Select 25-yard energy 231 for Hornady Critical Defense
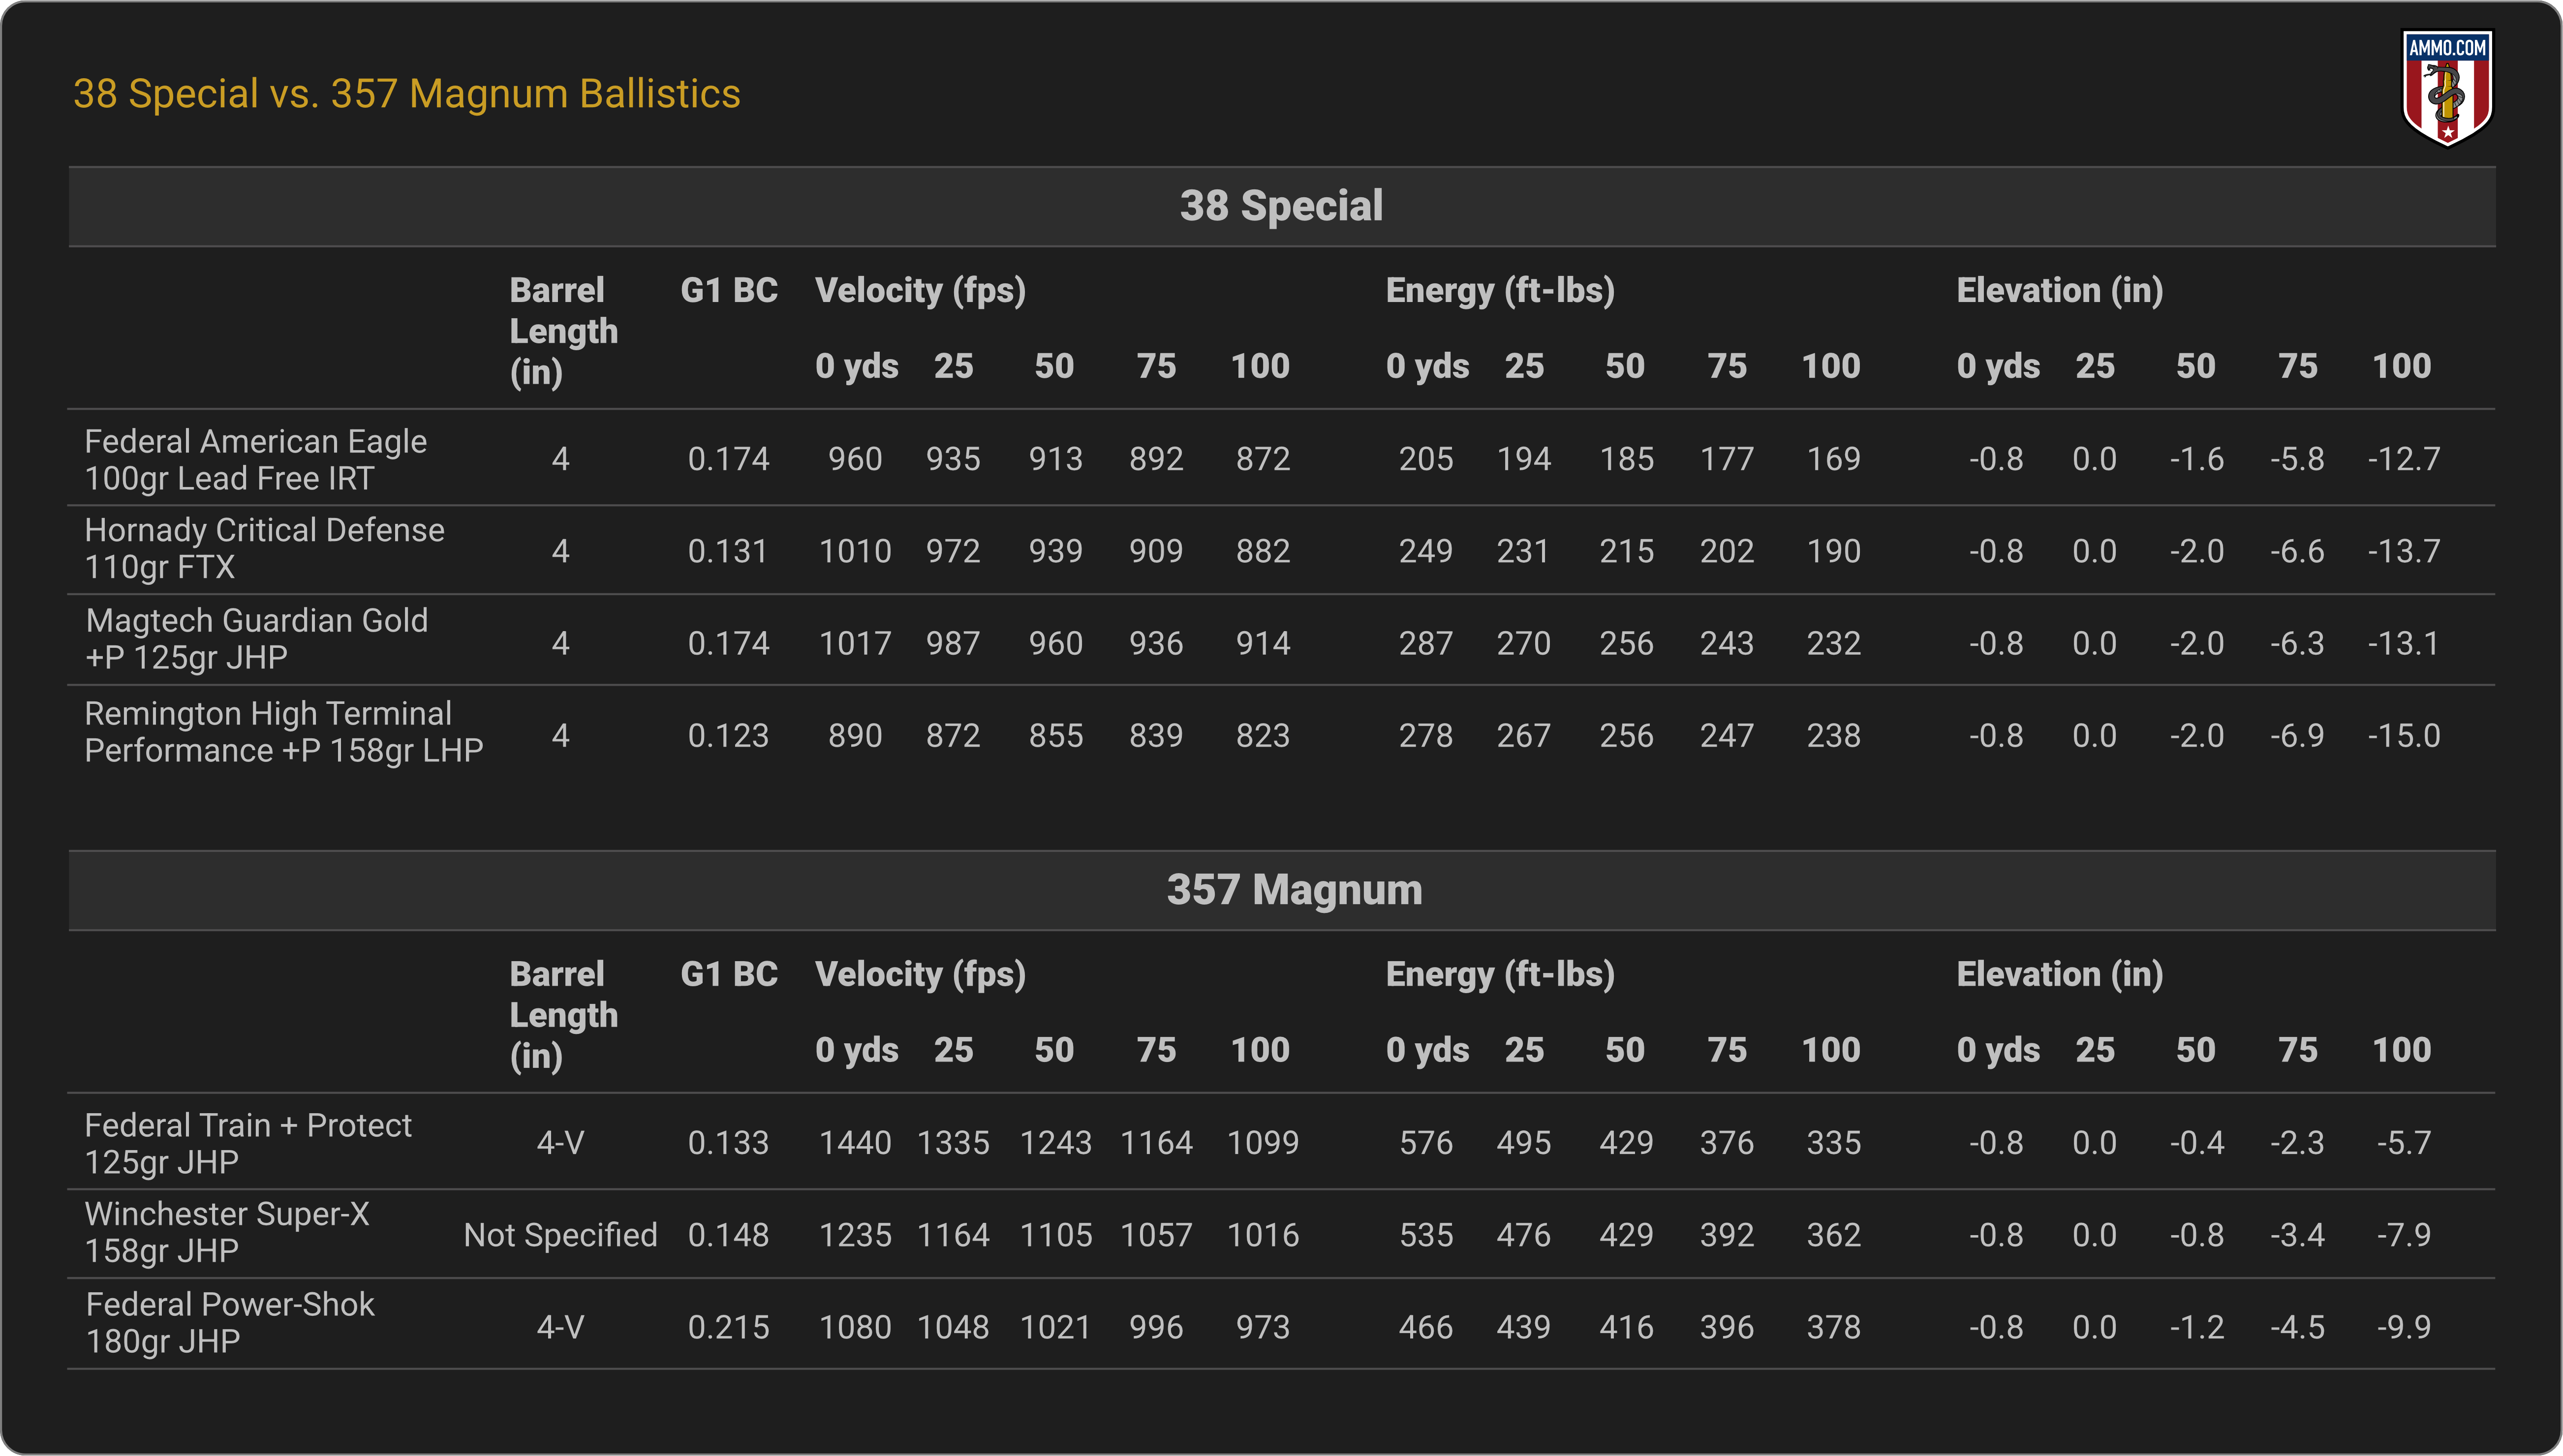Image resolution: width=2563 pixels, height=1456 pixels. [x=1523, y=552]
